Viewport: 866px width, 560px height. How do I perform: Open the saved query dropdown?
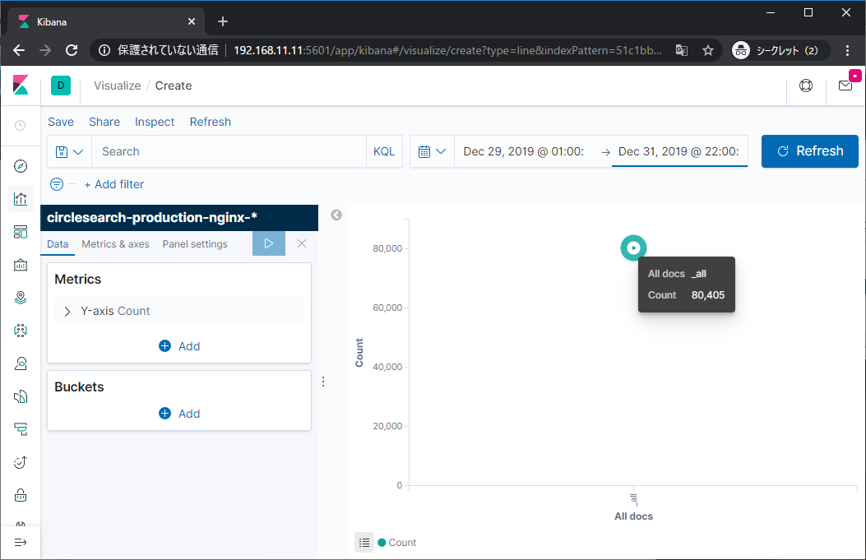click(x=69, y=151)
